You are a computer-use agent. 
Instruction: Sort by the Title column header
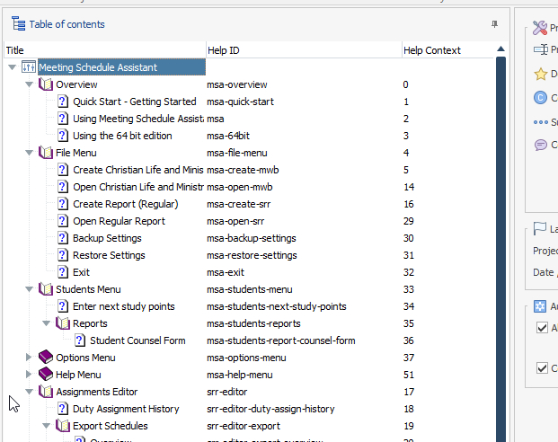pyautogui.click(x=105, y=50)
